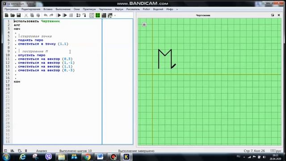Click line number 17 in gutter
Screen dimensions: 286x161
(8, 81)
